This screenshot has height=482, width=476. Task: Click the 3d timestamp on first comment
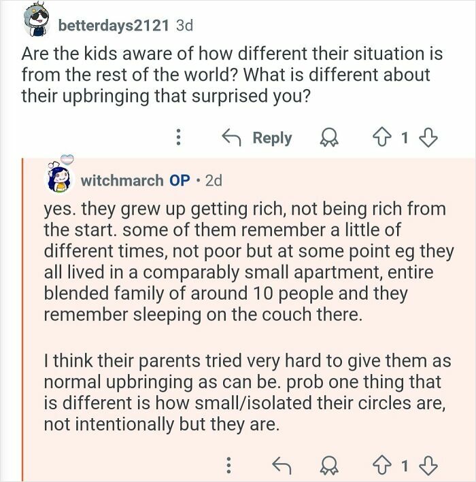[x=185, y=26]
